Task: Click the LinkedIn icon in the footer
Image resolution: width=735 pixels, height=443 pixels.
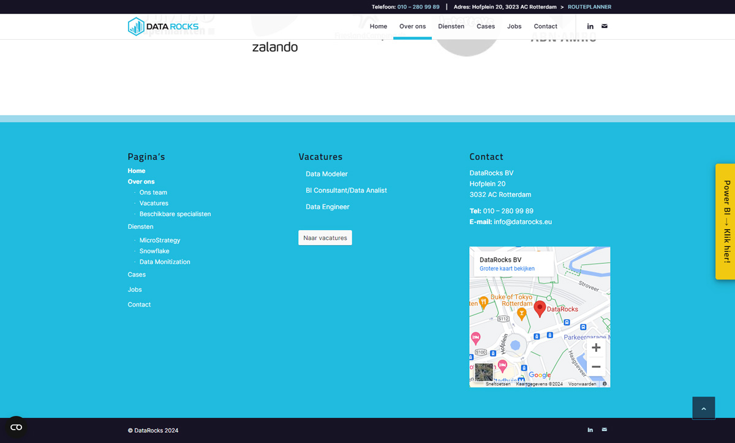Action: [590, 430]
